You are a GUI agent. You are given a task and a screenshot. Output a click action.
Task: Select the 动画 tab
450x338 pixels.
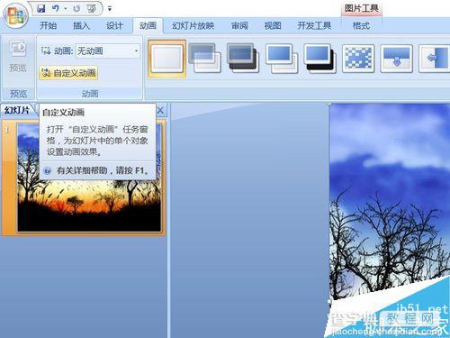[x=148, y=25]
